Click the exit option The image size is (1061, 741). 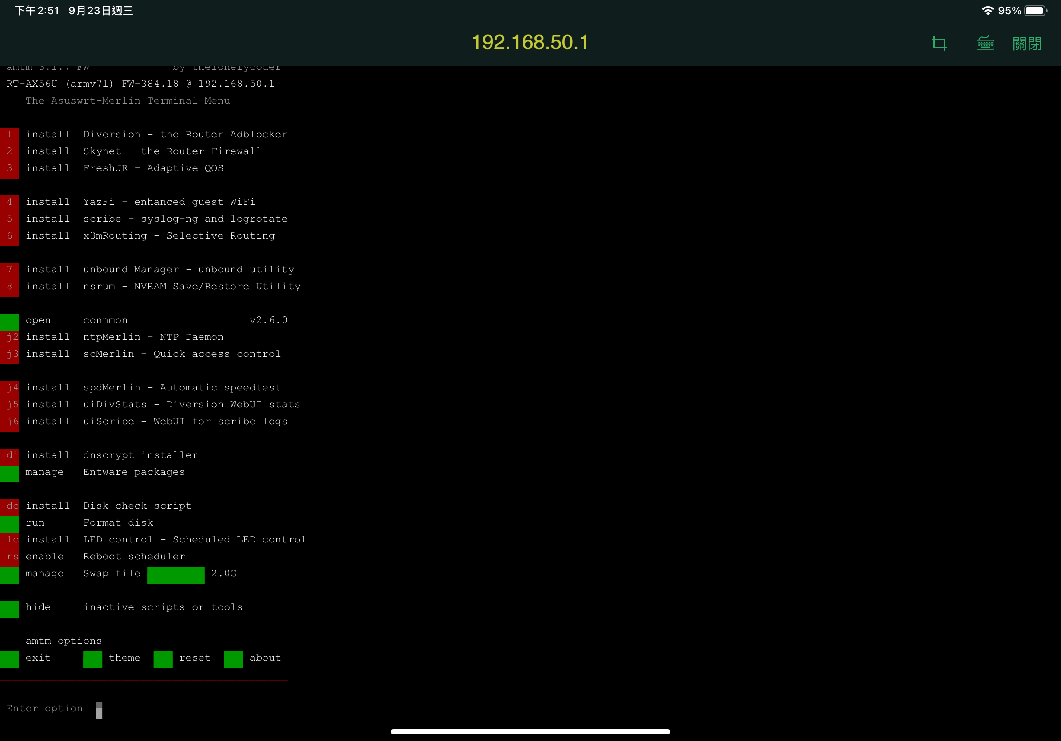[x=38, y=658]
